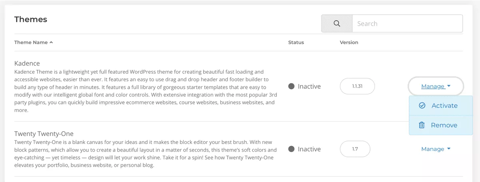Click the Remove trash can icon
This screenshot has width=480, height=182.
tap(422, 125)
